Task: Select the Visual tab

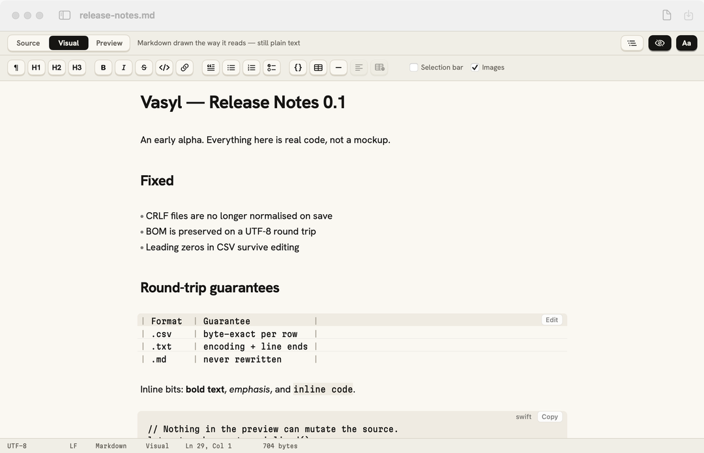Action: click(x=68, y=43)
